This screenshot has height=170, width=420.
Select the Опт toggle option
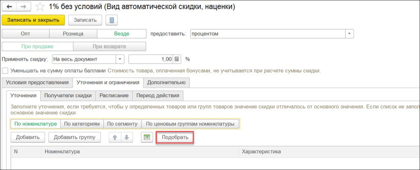click(x=25, y=34)
